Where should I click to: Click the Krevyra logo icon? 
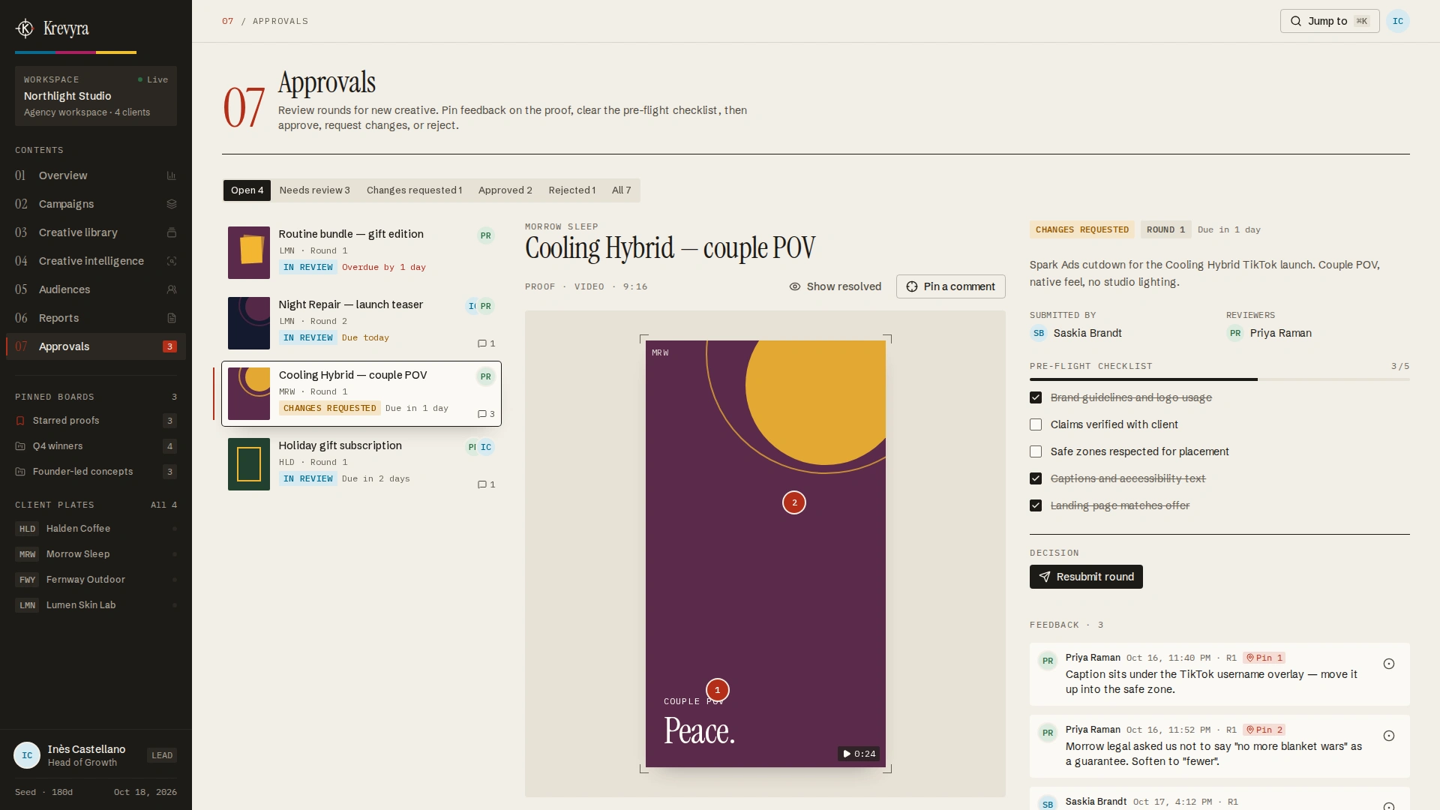[25, 28]
